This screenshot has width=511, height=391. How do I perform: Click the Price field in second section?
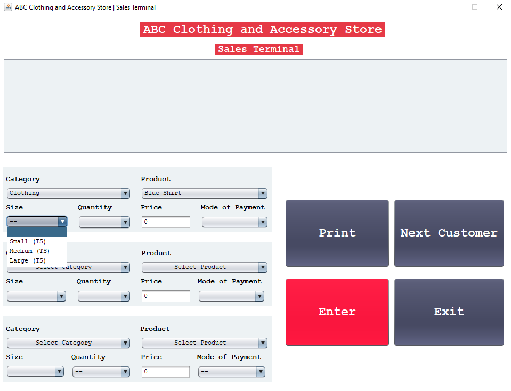click(x=166, y=296)
